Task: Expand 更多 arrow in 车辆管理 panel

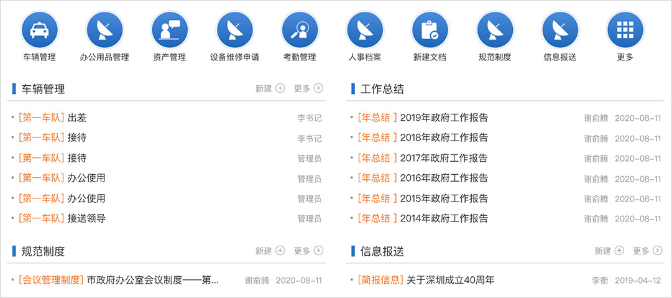Action: [x=318, y=88]
